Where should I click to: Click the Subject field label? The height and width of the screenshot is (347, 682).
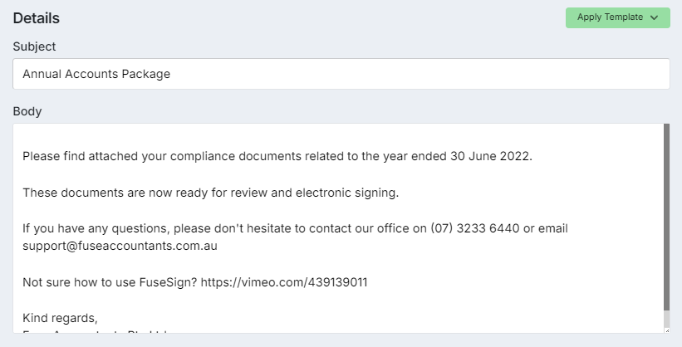pos(34,46)
